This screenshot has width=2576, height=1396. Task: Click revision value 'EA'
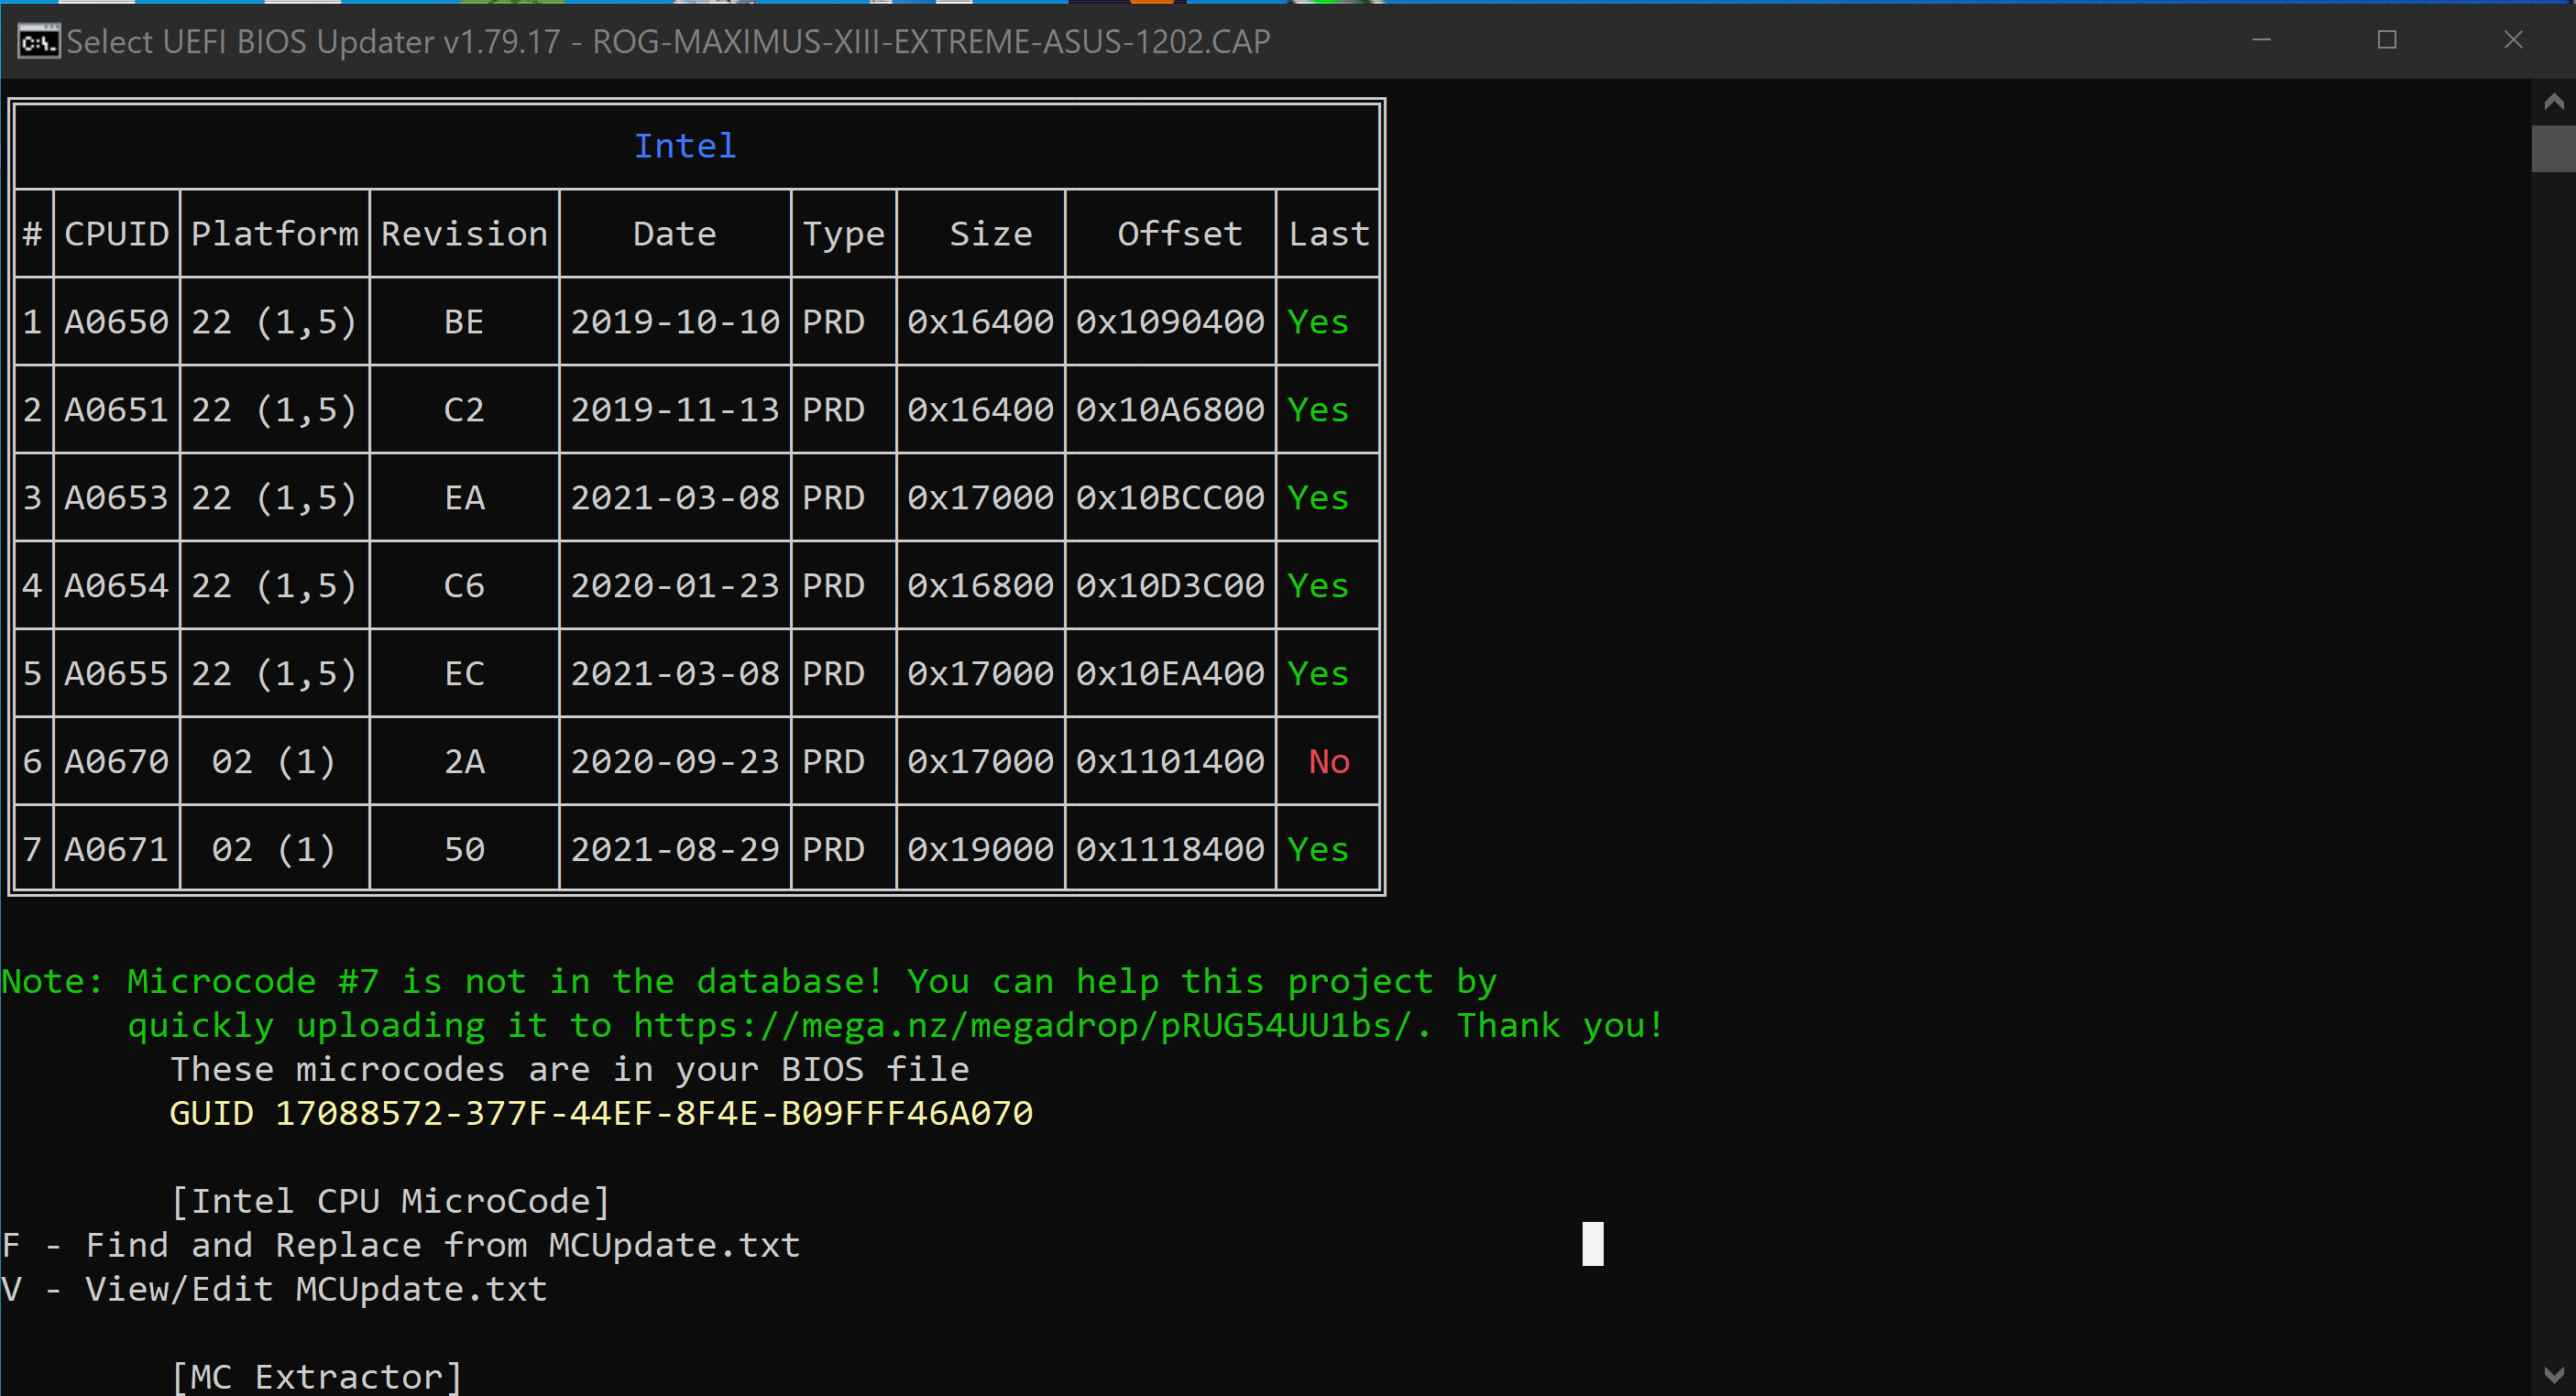(465, 497)
